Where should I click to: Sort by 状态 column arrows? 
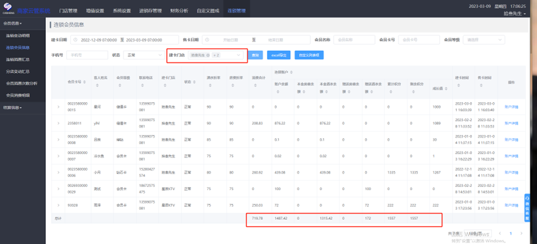click(x=194, y=82)
